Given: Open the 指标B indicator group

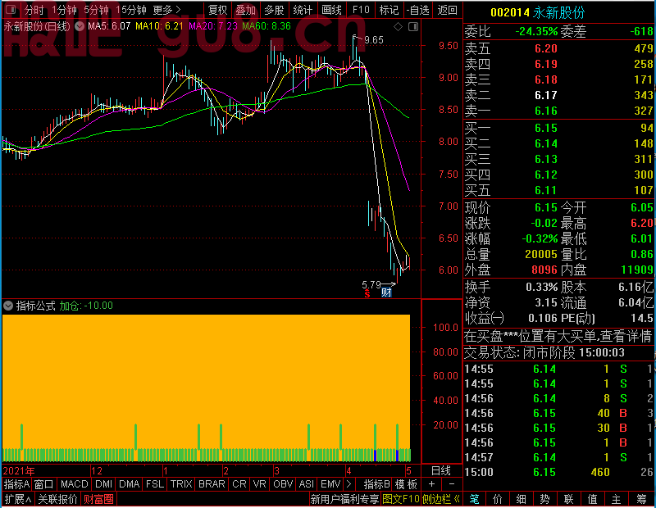Looking at the screenshot, I should tap(376, 484).
